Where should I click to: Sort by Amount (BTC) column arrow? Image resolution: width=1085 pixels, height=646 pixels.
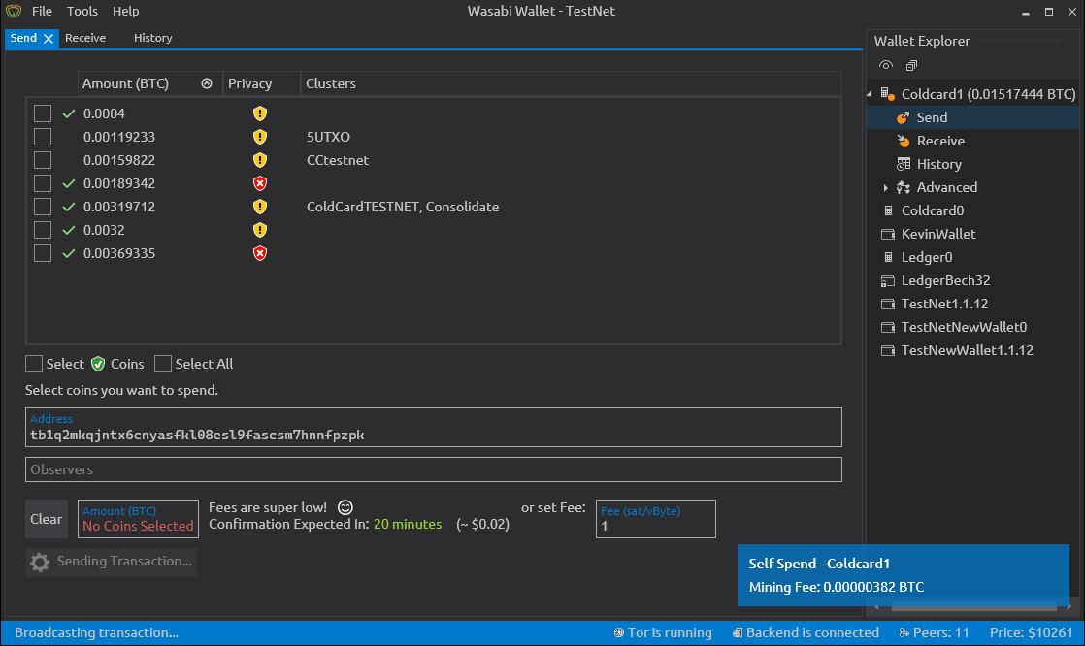pos(206,83)
